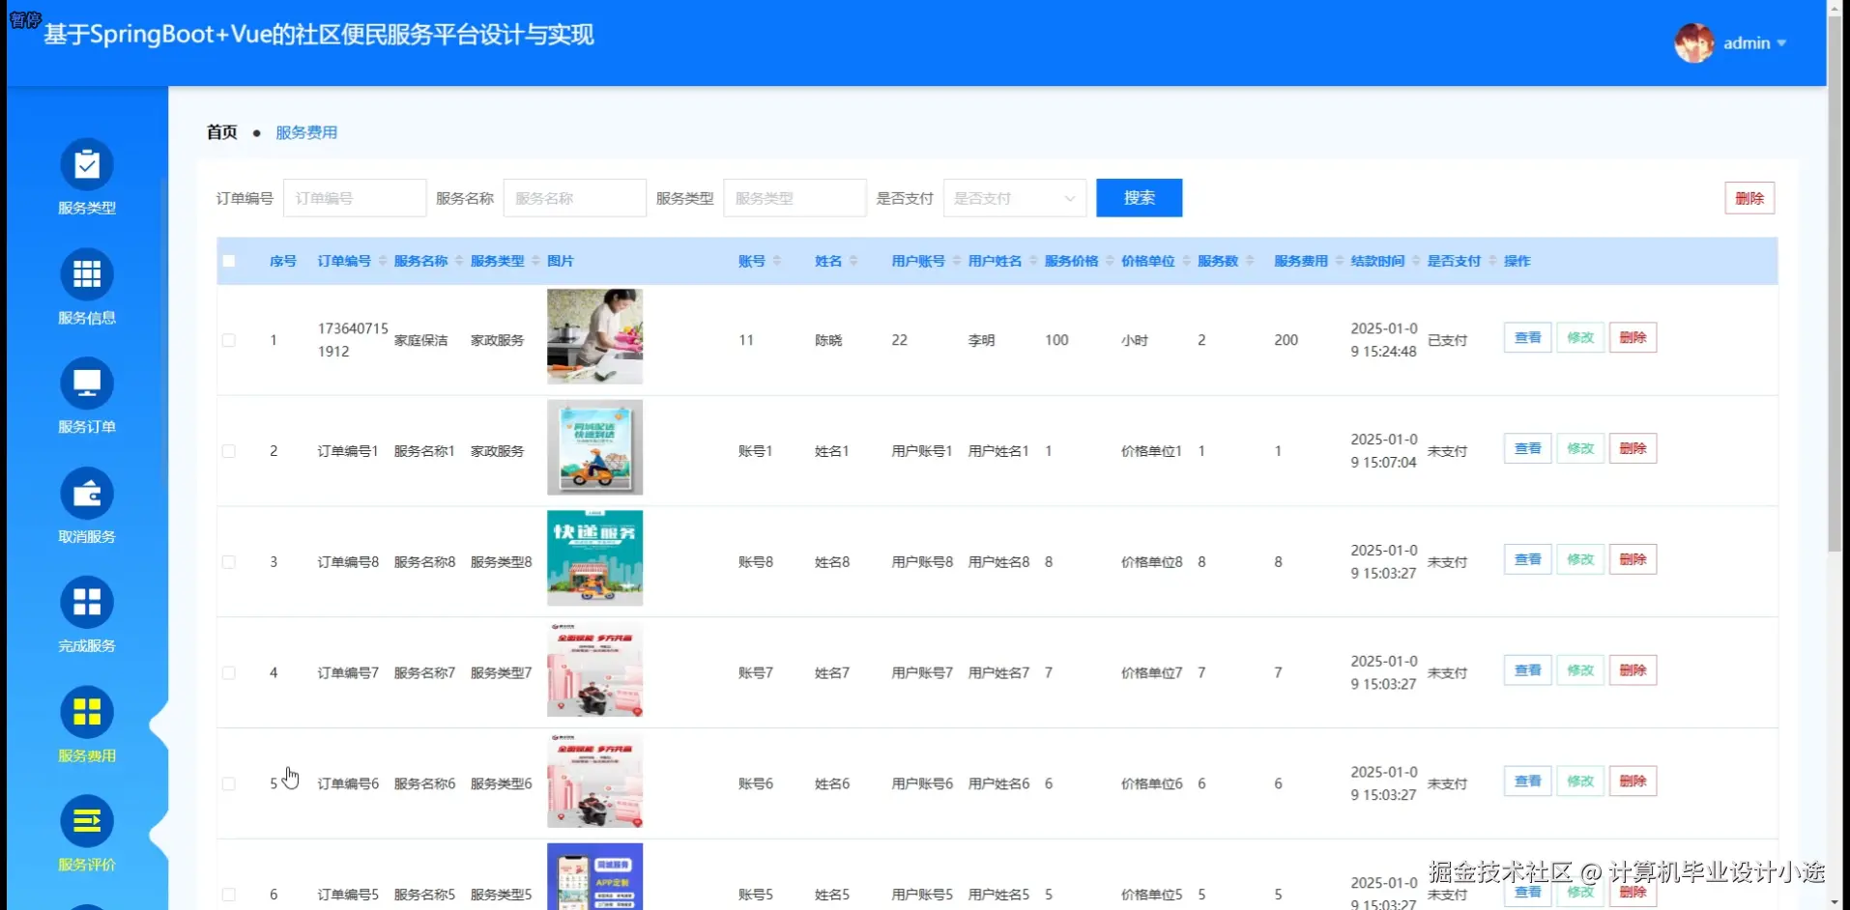Focus the 服务类型 search field
1850x910 pixels.
[x=795, y=198]
